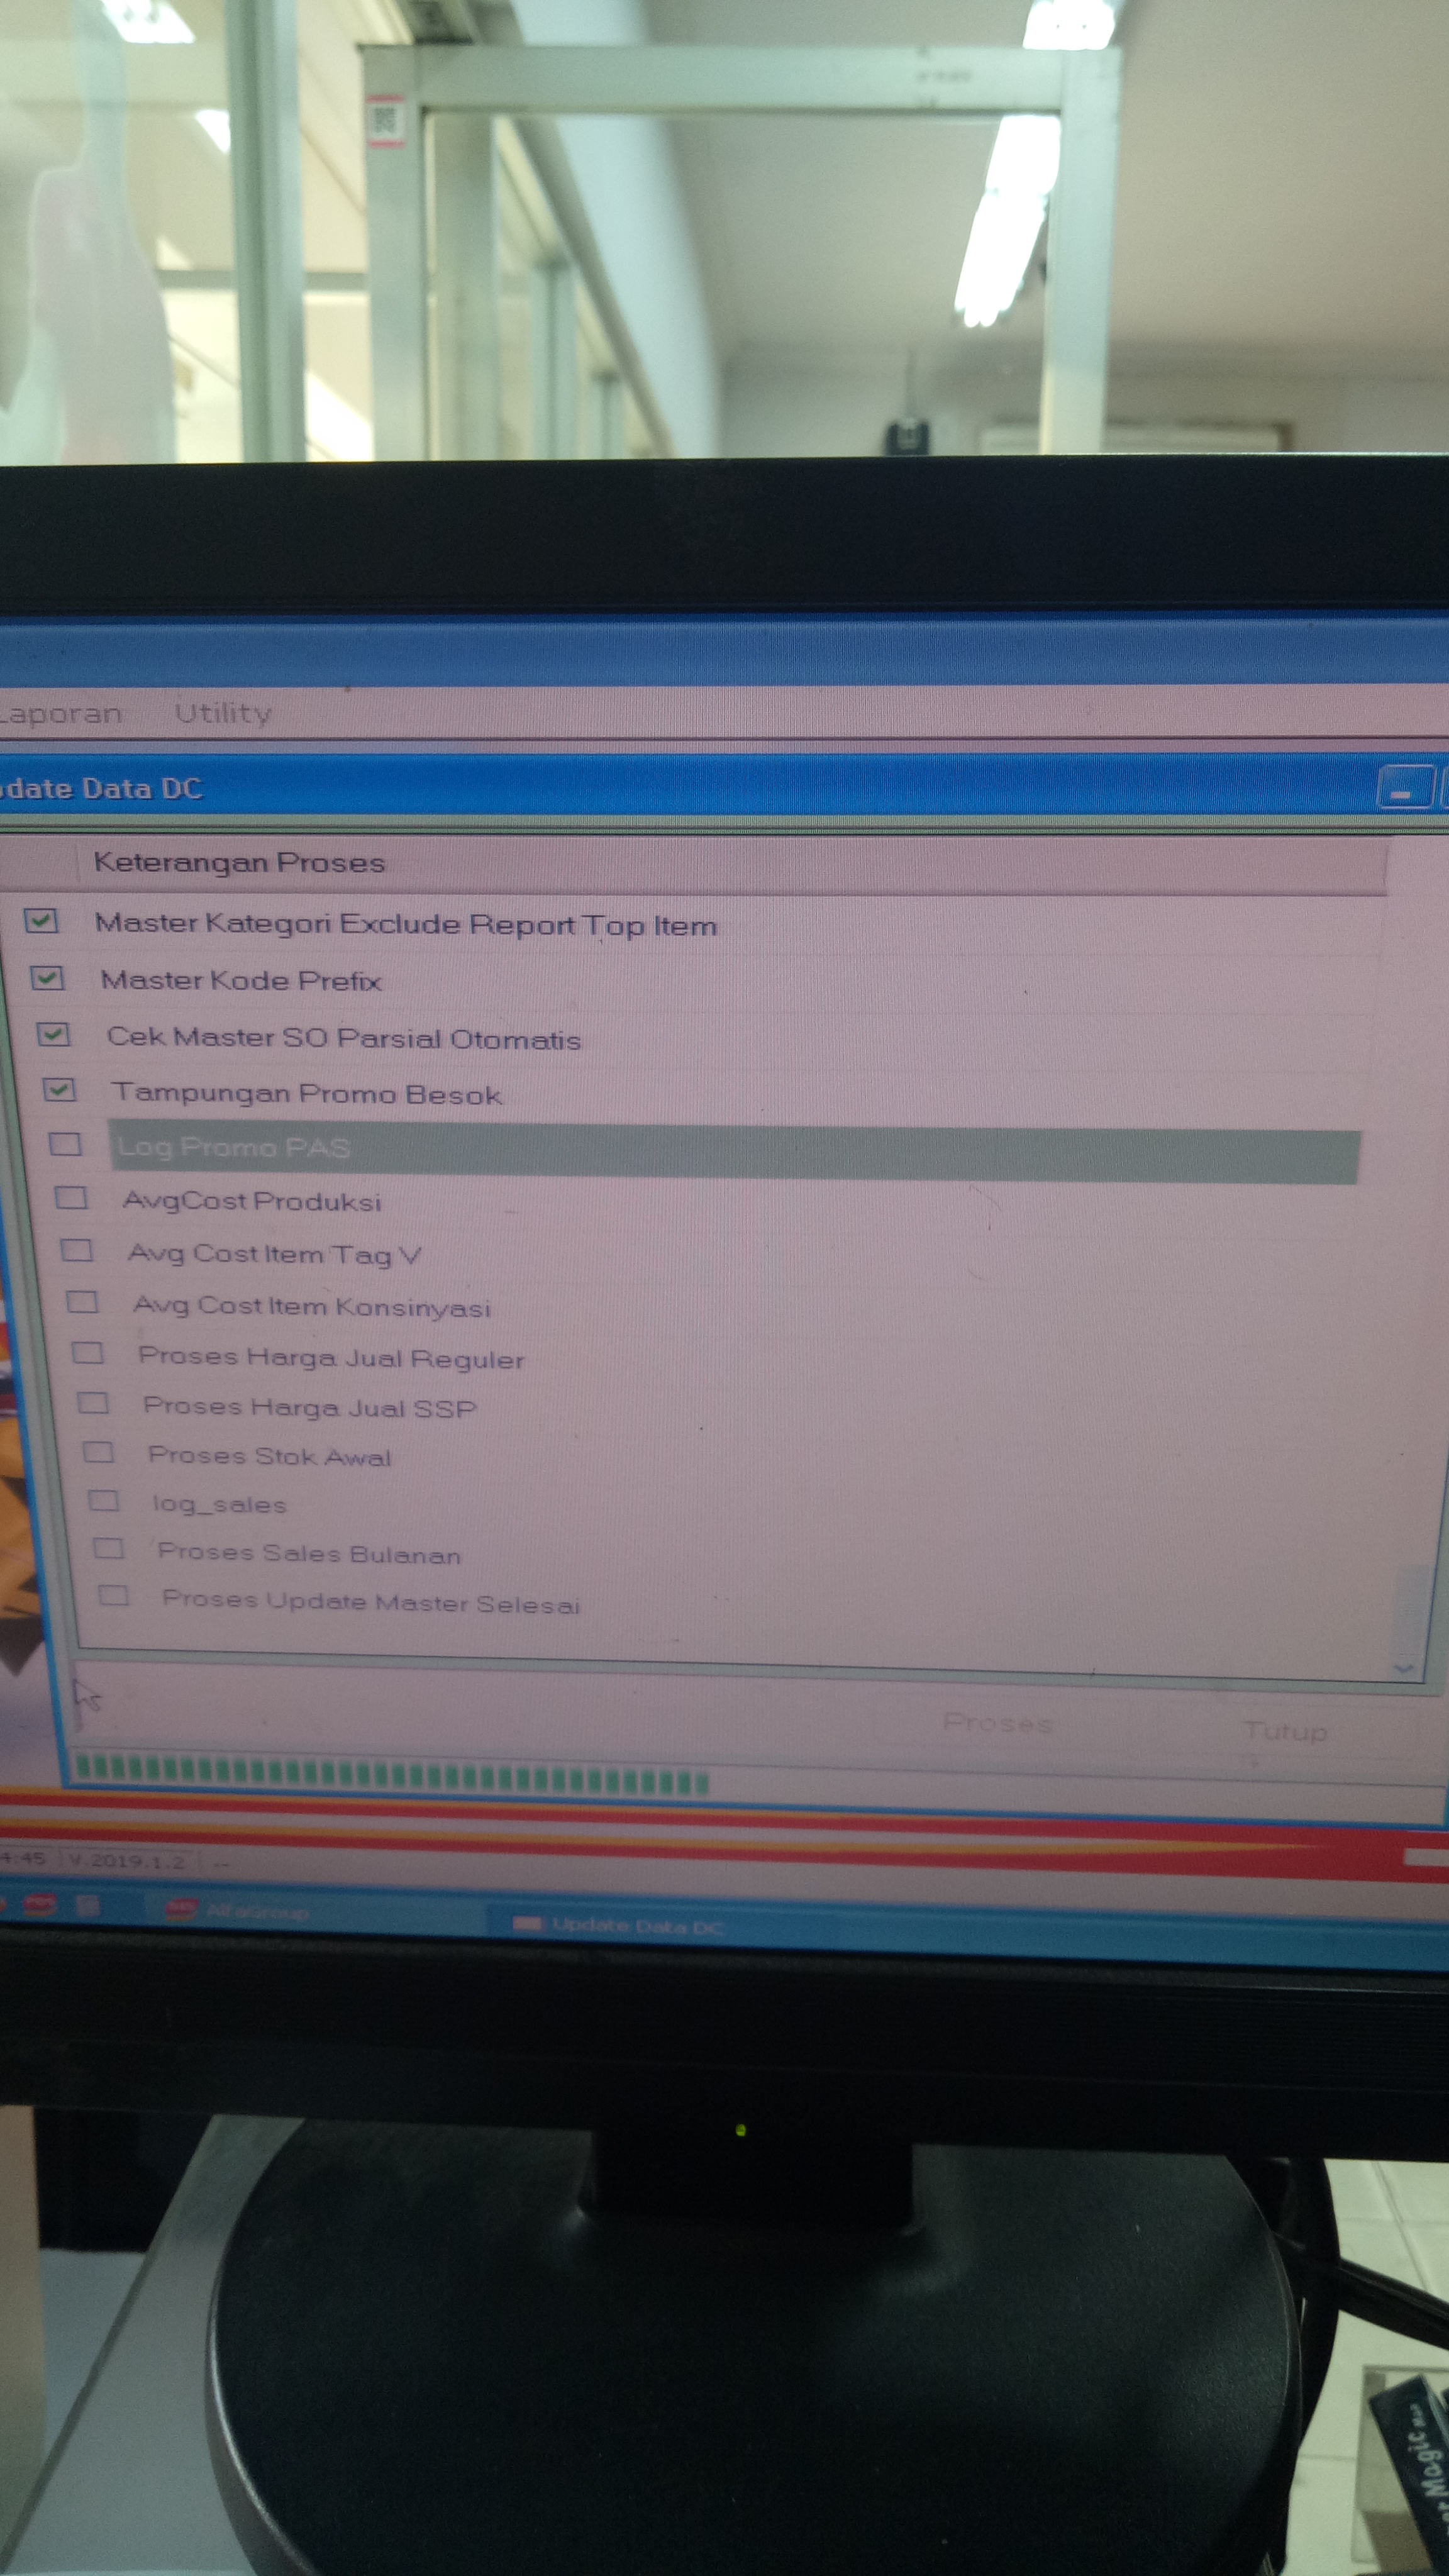Viewport: 1449px width, 2576px height.
Task: Toggle Master Kategori Exclude Report Top Item checkbox
Action: tap(41, 920)
